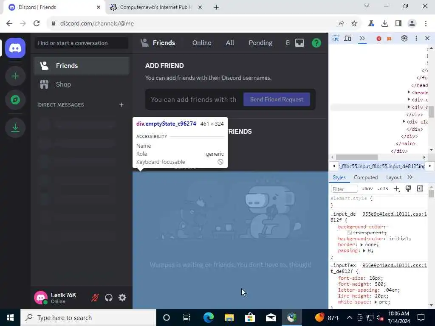The image size is (435, 326).
Task: Select Styles tab in DevTools
Action: coord(339,177)
